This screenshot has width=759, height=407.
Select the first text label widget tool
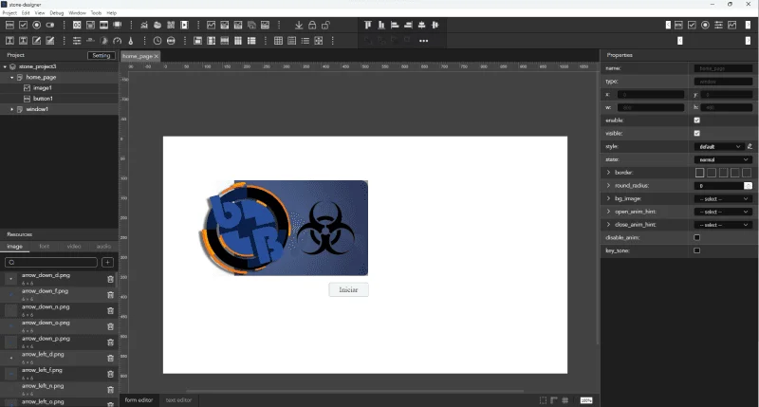(x=9, y=41)
